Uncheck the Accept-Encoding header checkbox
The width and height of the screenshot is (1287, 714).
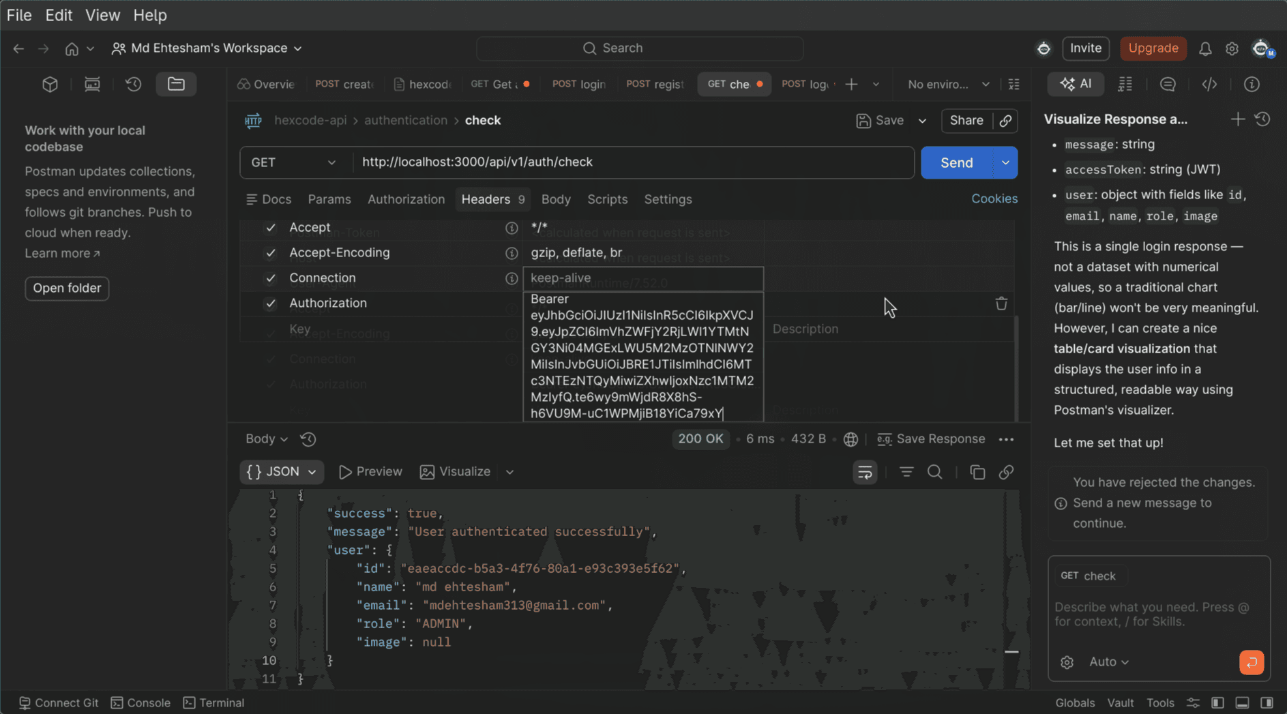coord(271,253)
